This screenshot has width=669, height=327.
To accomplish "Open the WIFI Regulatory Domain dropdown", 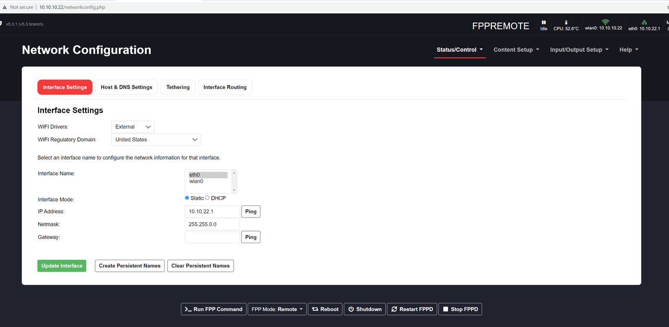I will click(156, 139).
